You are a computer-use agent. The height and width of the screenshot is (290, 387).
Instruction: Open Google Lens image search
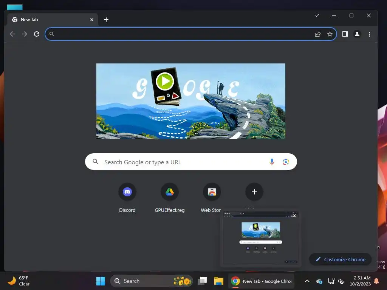click(x=286, y=162)
